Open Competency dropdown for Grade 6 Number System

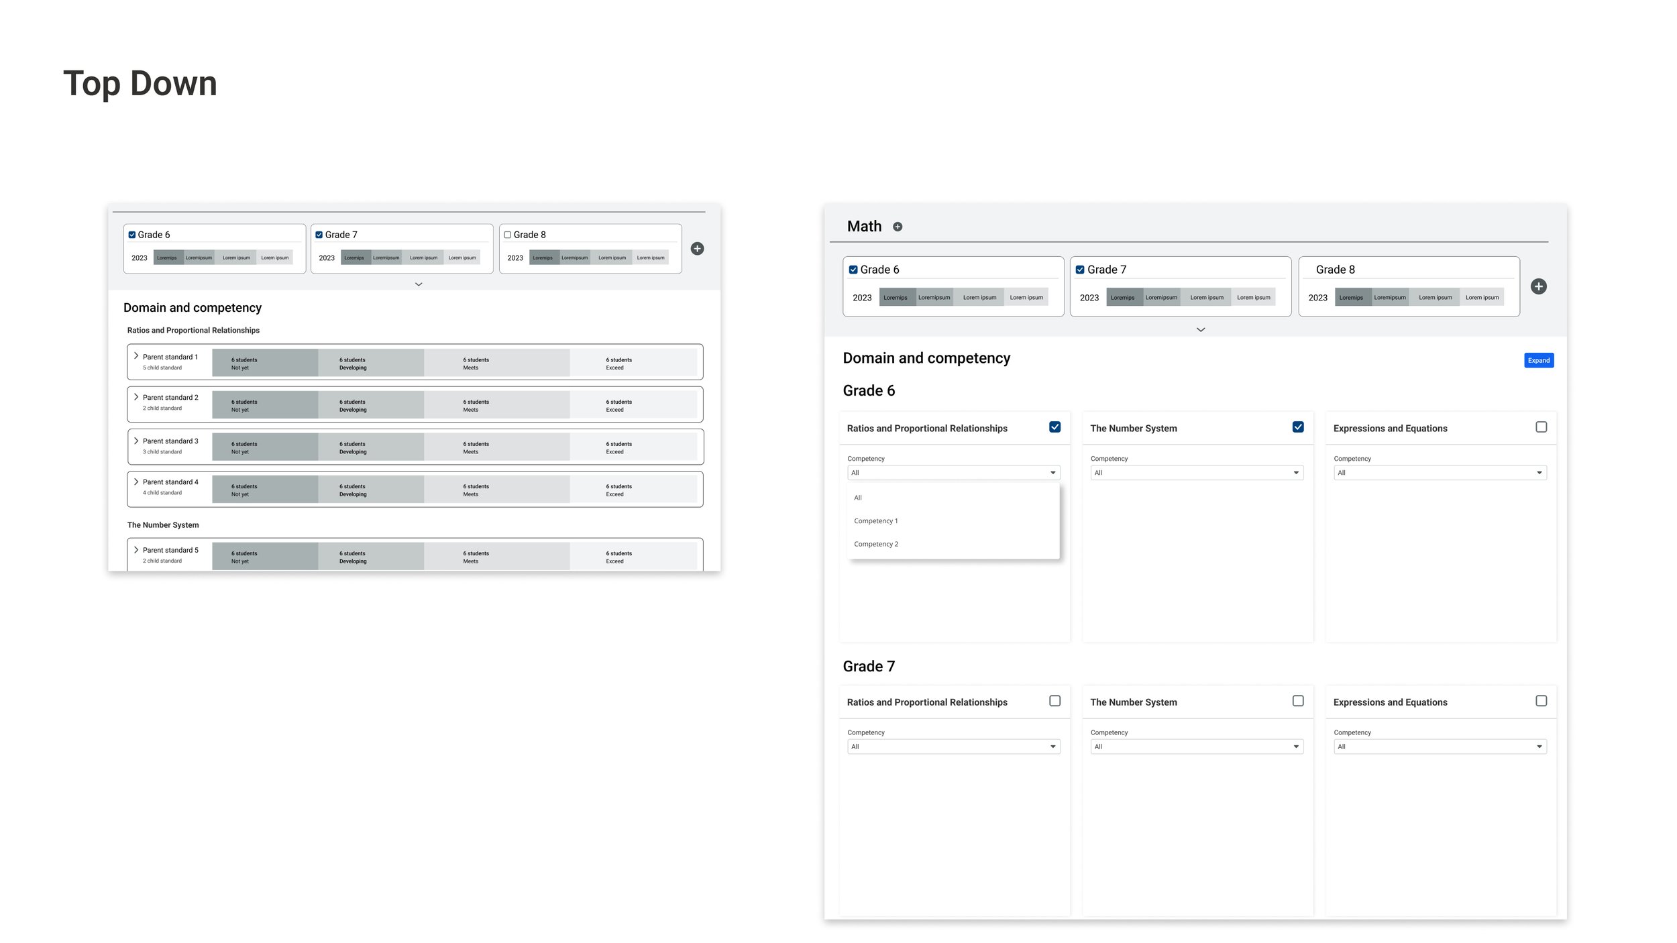1197,473
